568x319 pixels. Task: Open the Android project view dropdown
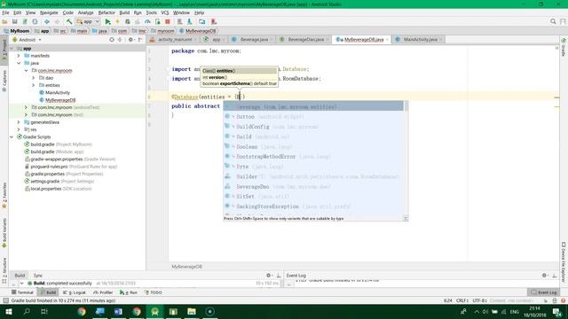click(x=29, y=40)
